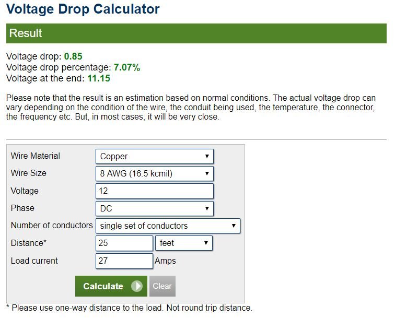
Task: Click the arrow icon on Calculate button
Action: [x=136, y=286]
